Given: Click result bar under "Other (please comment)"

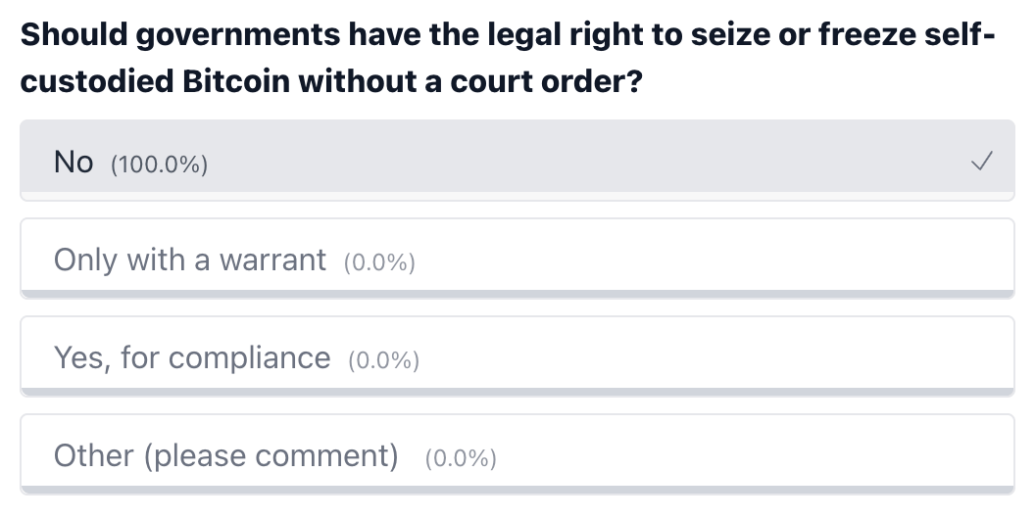Looking at the screenshot, I should (517, 490).
